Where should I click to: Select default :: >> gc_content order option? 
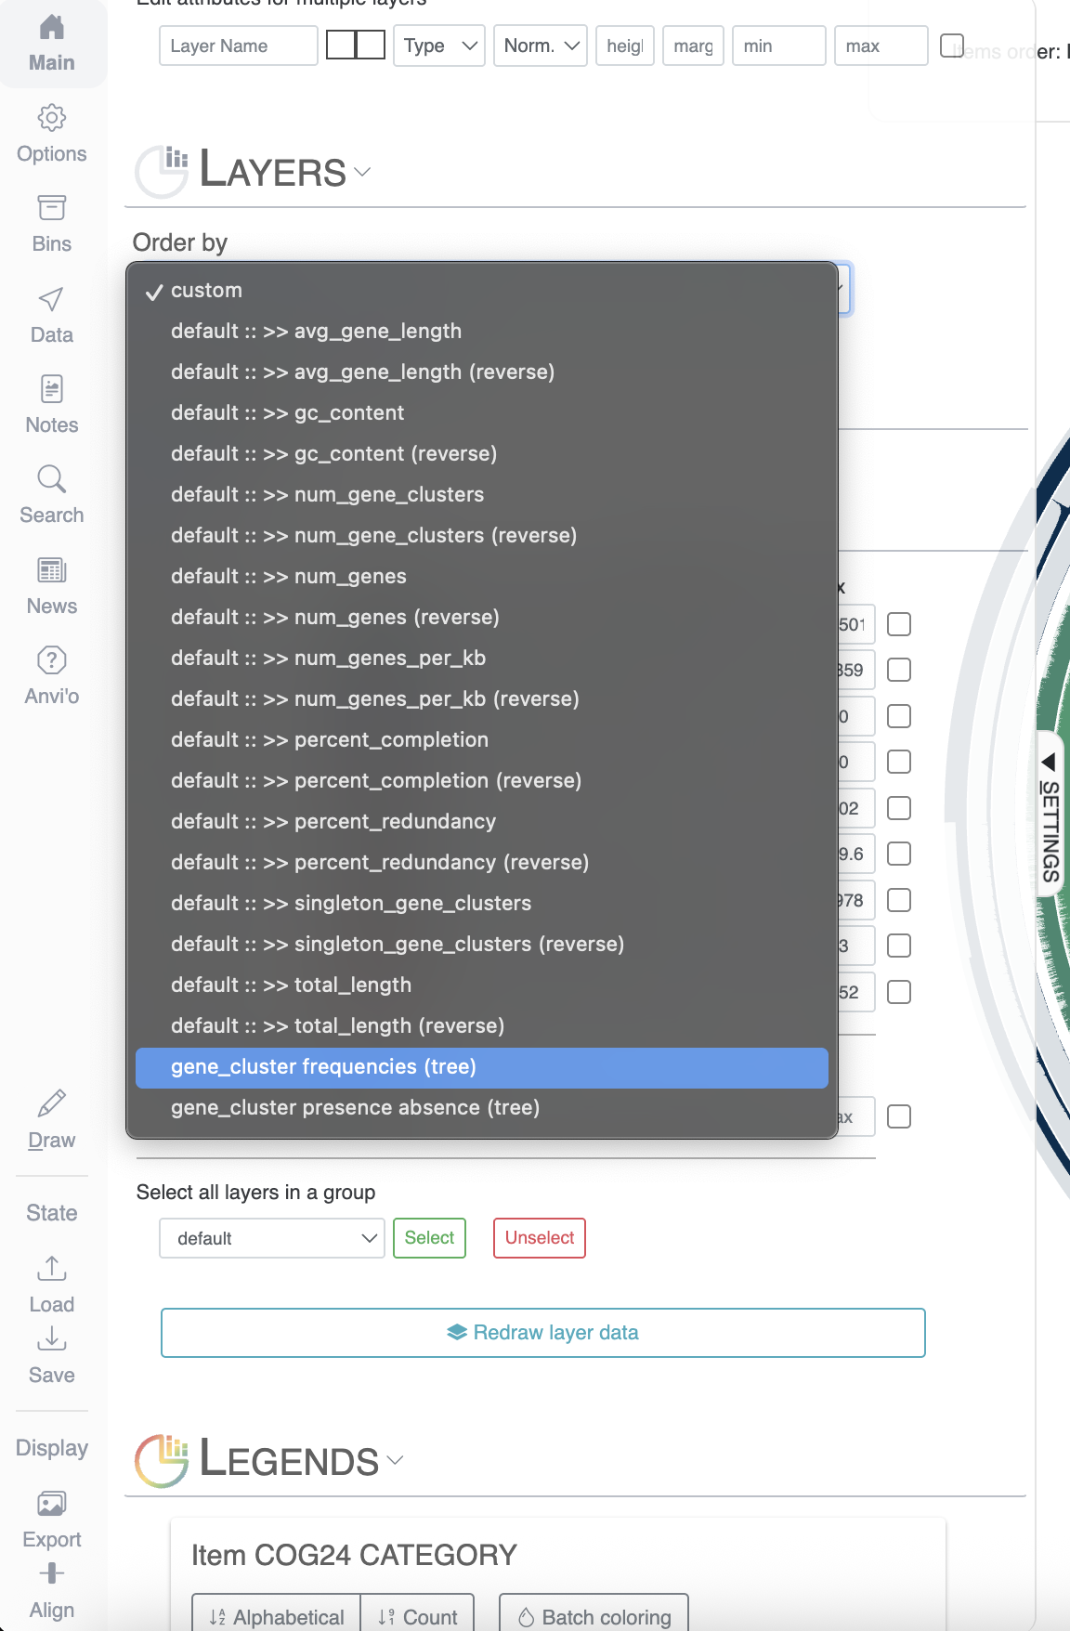287,412
